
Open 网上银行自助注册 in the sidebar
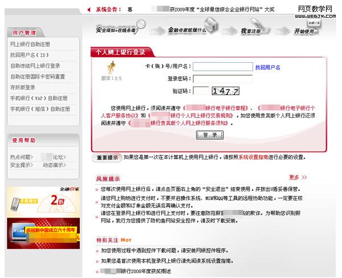pyautogui.click(x=30, y=44)
